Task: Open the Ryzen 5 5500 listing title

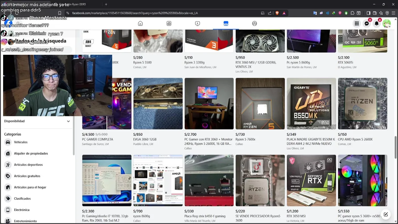Action: click(142, 63)
